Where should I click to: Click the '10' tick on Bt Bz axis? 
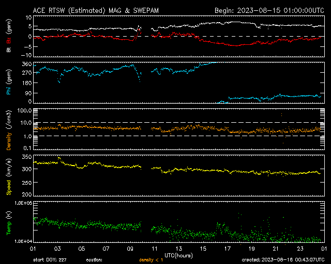click(x=28, y=18)
